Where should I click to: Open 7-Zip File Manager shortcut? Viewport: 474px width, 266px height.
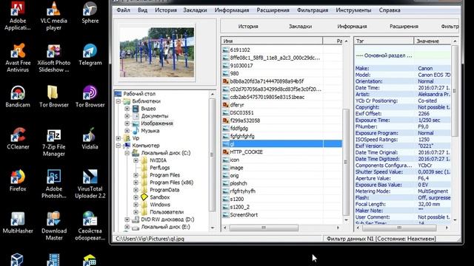point(54,142)
